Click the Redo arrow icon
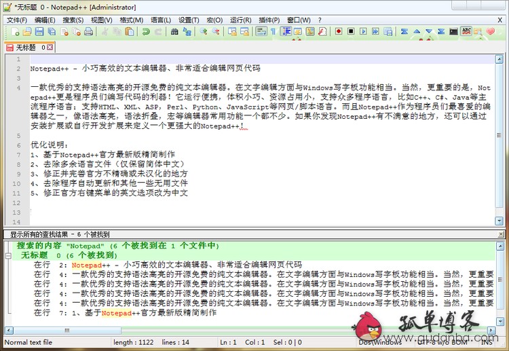Viewport: 509px width, 351px height. 158,31
